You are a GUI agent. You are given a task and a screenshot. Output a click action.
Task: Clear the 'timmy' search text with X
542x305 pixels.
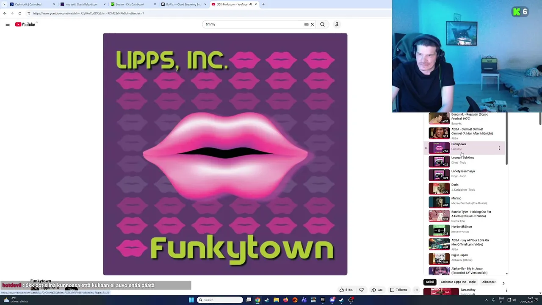tap(312, 24)
